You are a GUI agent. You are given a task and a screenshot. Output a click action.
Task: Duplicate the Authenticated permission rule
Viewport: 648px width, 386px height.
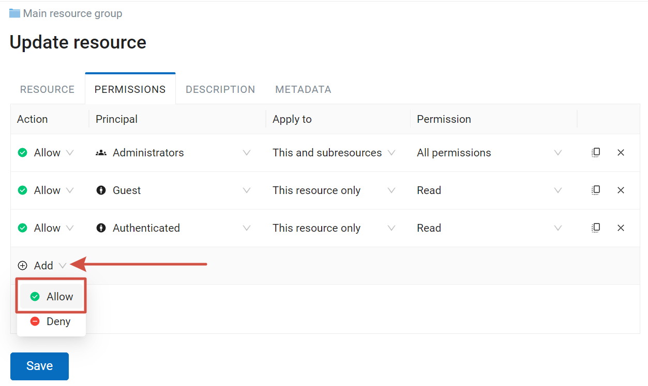(x=596, y=228)
